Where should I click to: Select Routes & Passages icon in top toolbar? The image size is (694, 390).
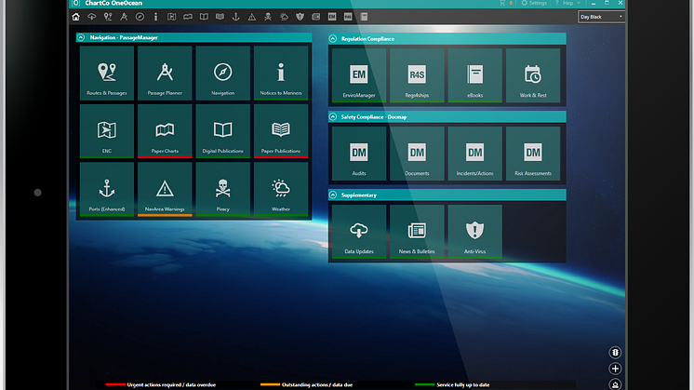pyautogui.click(x=108, y=17)
